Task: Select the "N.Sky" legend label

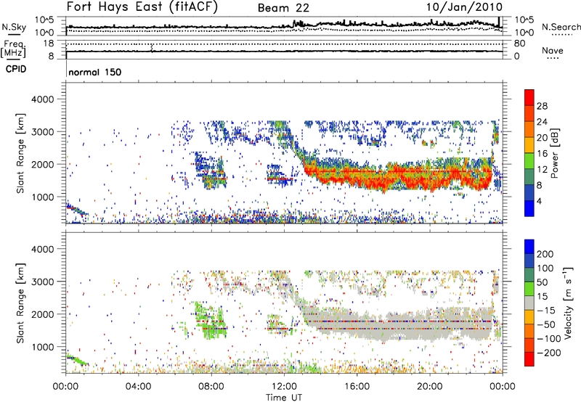Action: [x=14, y=27]
